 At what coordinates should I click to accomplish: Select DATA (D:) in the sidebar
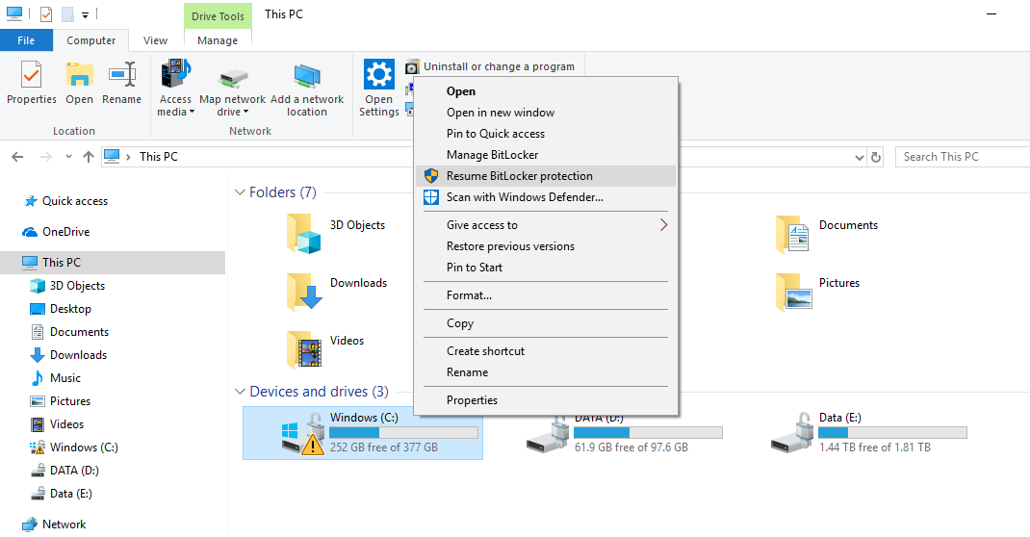pyautogui.click(x=73, y=471)
